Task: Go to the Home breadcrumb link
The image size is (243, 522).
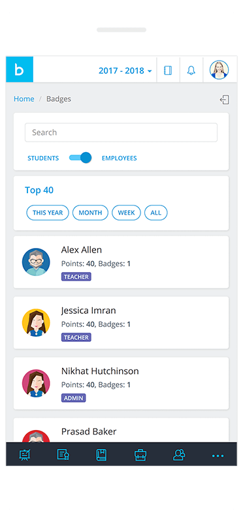Action: point(24,99)
